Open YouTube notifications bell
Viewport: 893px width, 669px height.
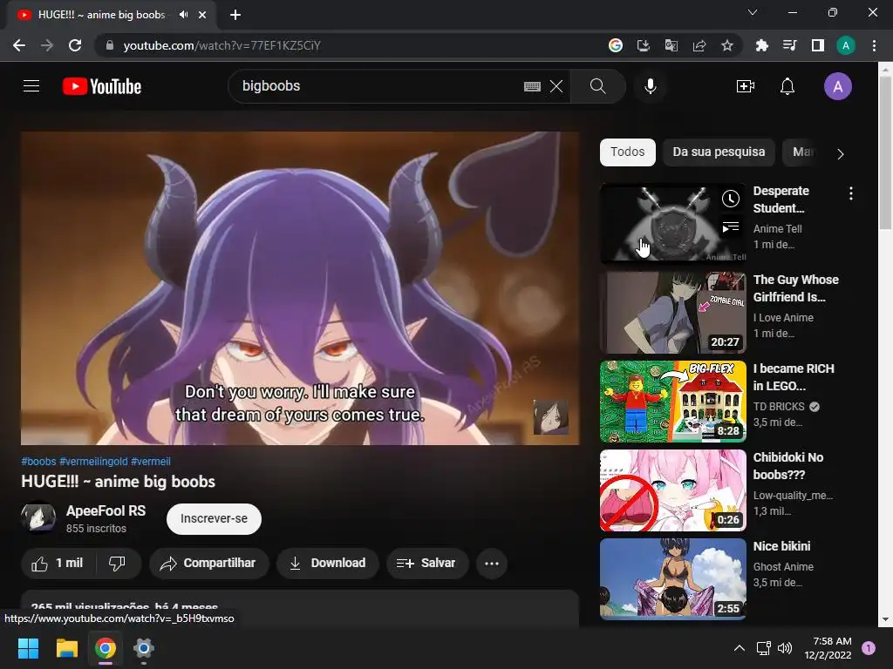(787, 86)
